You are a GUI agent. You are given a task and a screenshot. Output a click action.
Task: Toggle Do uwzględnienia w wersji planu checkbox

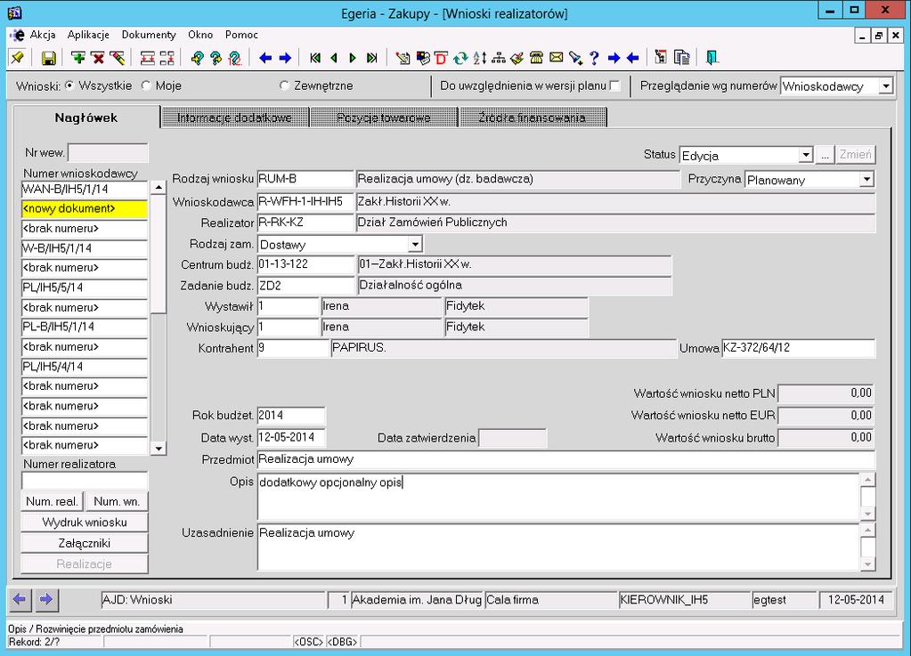pos(614,85)
